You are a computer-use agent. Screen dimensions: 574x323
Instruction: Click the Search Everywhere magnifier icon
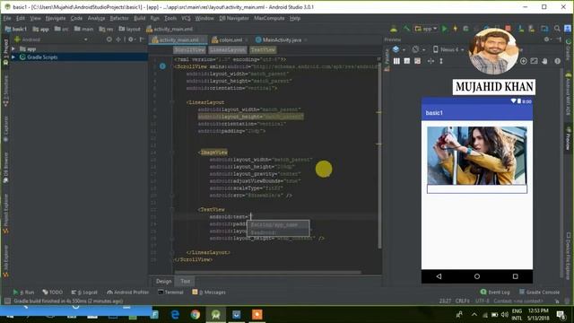click(x=557, y=29)
